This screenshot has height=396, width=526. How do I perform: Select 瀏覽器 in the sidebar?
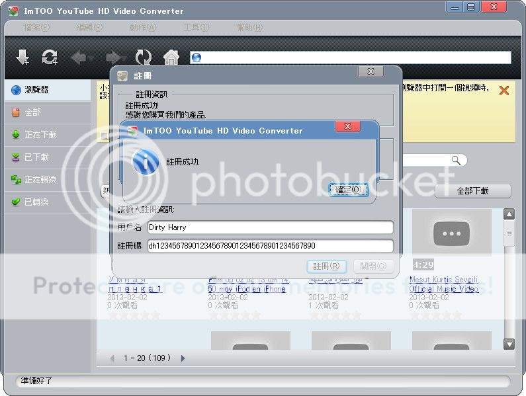pos(48,90)
